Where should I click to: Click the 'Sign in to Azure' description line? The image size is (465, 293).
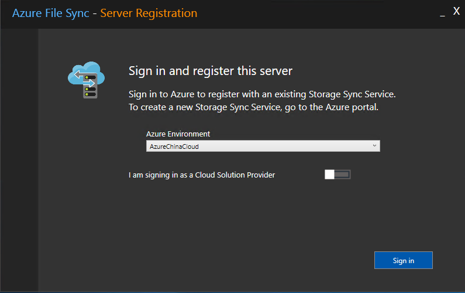[x=266, y=94]
